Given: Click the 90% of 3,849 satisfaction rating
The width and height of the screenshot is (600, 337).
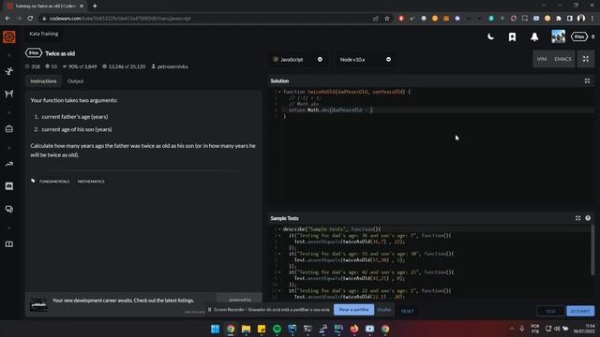Looking at the screenshot, I should point(80,66).
